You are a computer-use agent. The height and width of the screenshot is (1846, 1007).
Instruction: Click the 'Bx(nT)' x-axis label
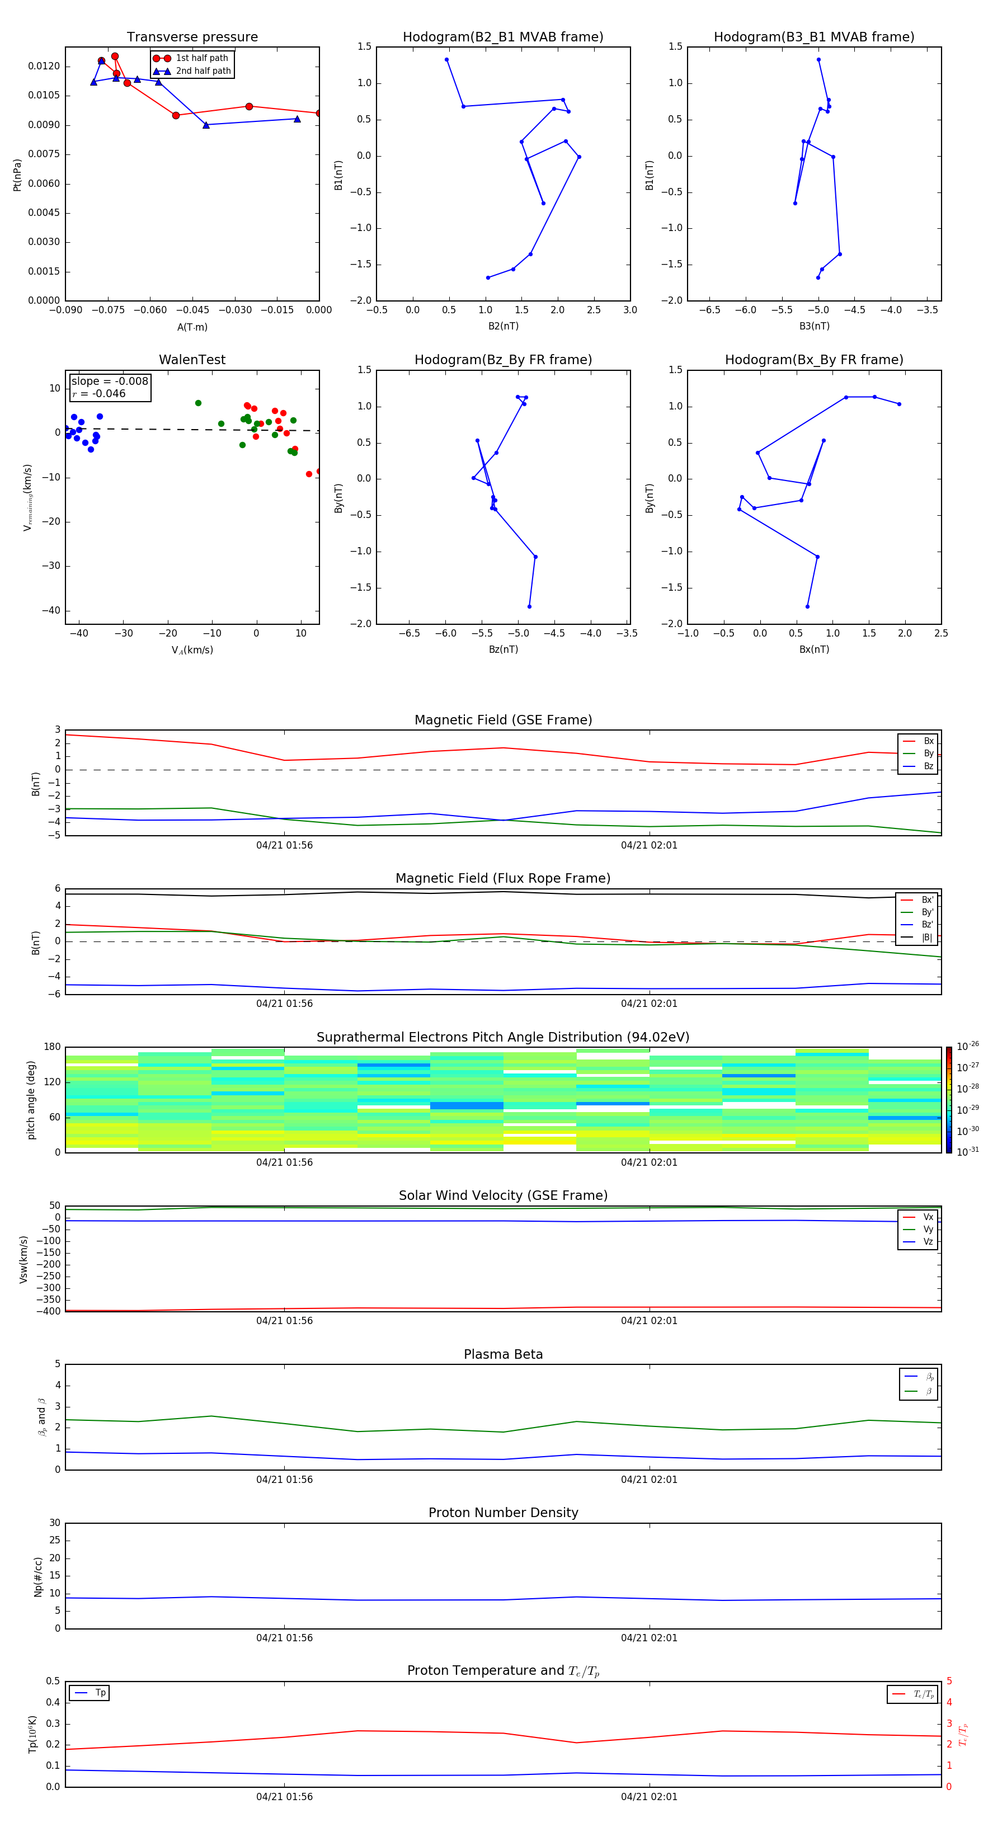[x=814, y=649]
